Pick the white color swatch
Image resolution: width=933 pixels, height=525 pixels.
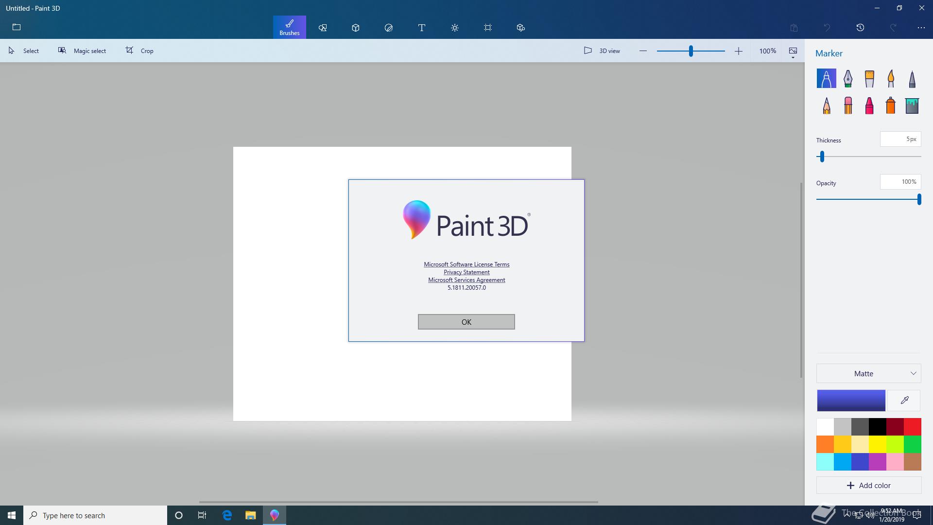(x=825, y=427)
